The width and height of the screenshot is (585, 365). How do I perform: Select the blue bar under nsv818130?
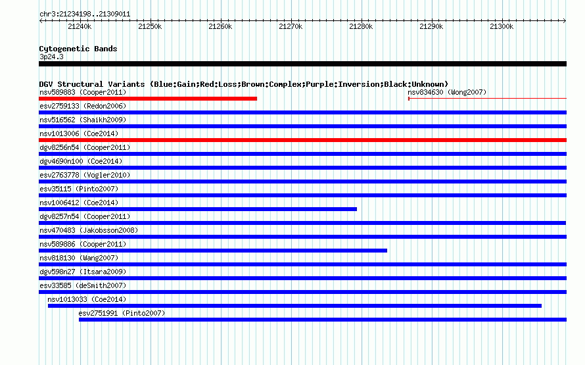pos(302,264)
